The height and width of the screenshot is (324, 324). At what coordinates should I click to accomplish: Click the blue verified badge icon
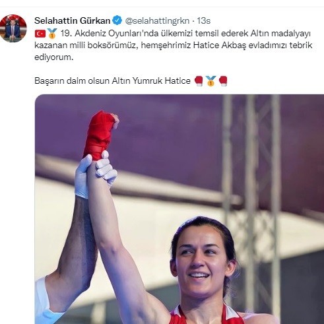coord(117,20)
